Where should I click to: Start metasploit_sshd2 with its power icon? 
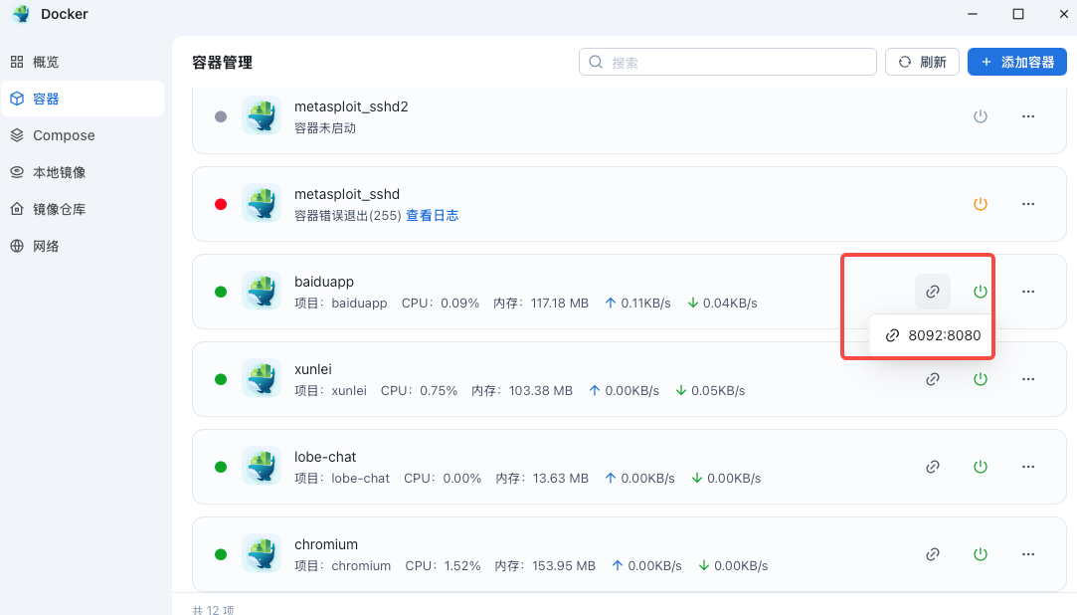[x=981, y=116]
